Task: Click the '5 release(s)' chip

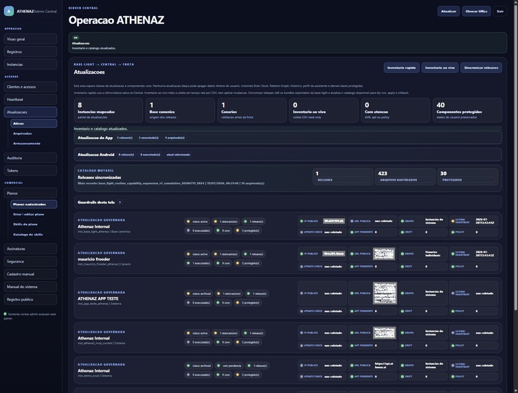Action: tap(124, 138)
